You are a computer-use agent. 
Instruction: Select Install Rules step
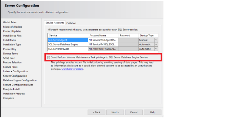coord(10,40)
